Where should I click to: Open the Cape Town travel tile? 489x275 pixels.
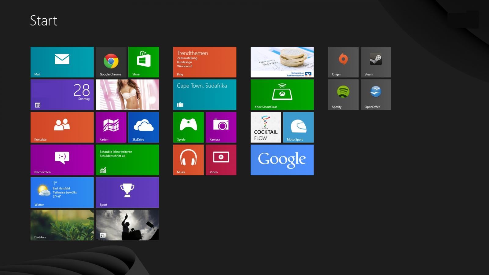tap(205, 95)
